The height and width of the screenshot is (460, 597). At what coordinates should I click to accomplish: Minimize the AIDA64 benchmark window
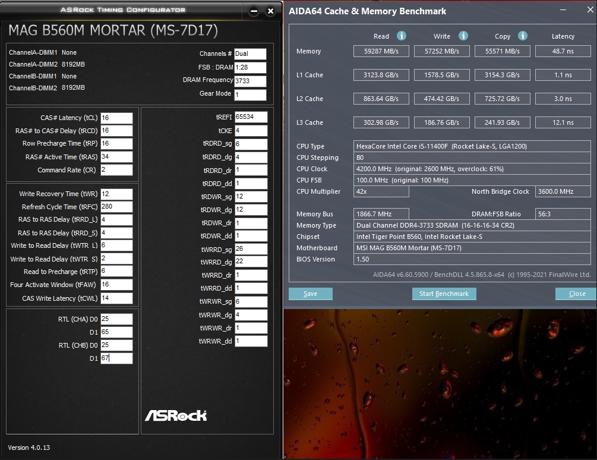pos(563,10)
